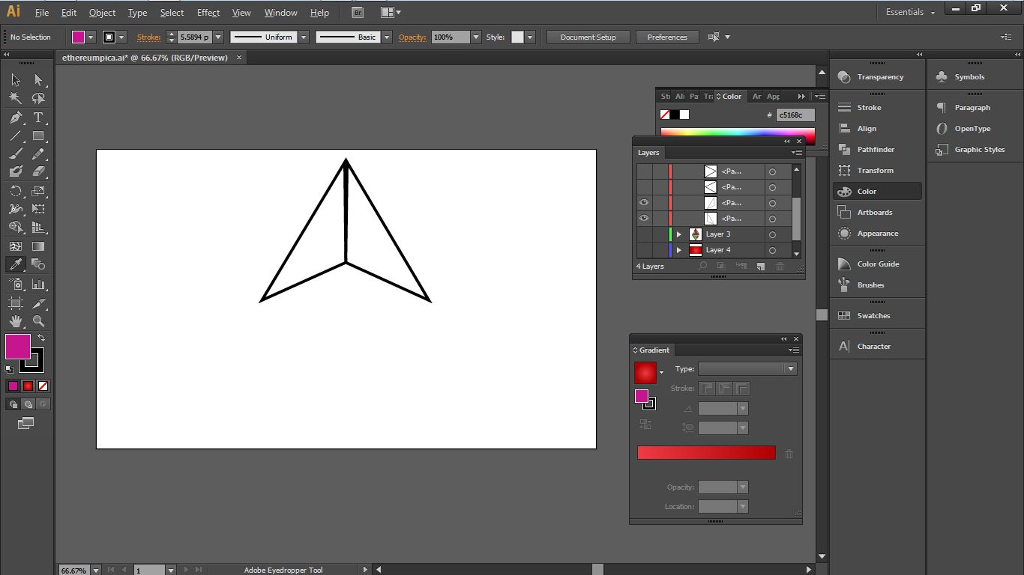Hide the fourth path sublayer via eye icon
Screen dimensions: 1024x575
pyautogui.click(x=644, y=219)
